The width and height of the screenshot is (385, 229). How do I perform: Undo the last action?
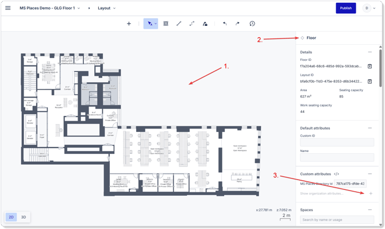tap(225, 24)
